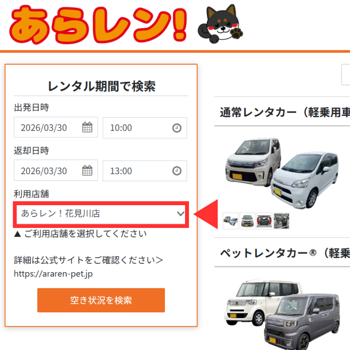Select second thumbnail showing car front
Viewport: 350px width, 350px height.
click(x=247, y=221)
